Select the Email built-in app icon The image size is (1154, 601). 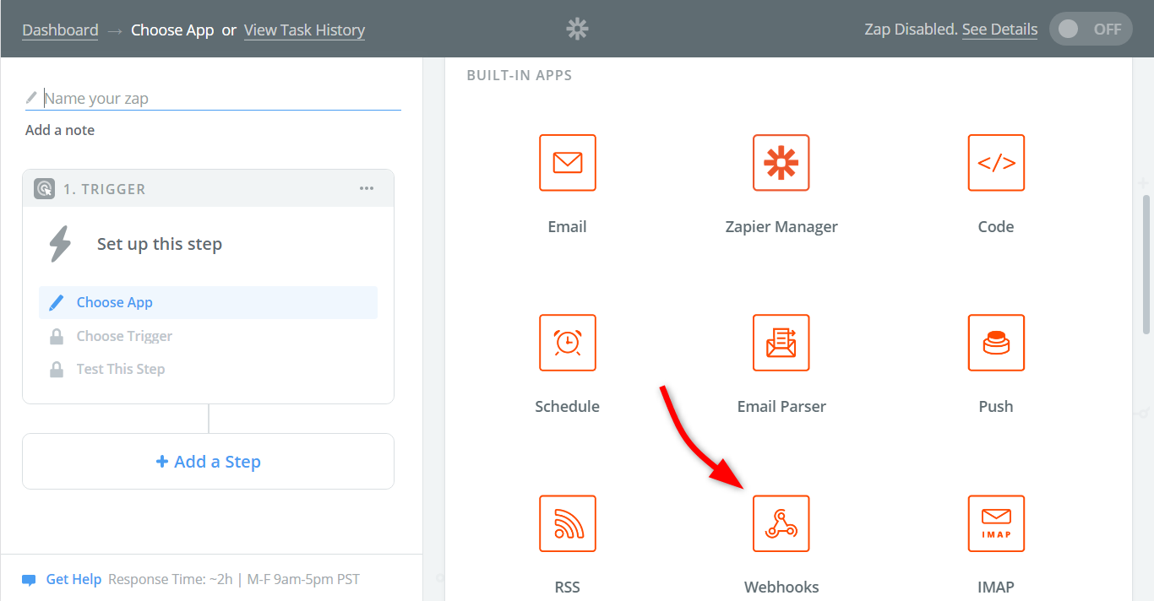point(568,163)
